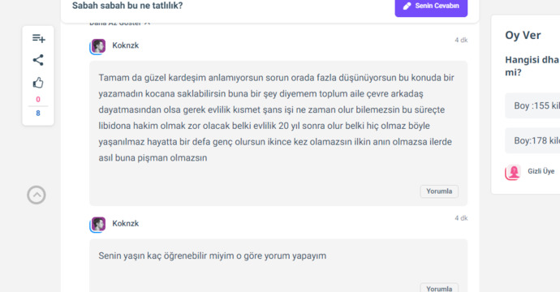Click the Gizli Üye pink avatar icon
Viewport: 560px width, 292px height.
(x=513, y=173)
